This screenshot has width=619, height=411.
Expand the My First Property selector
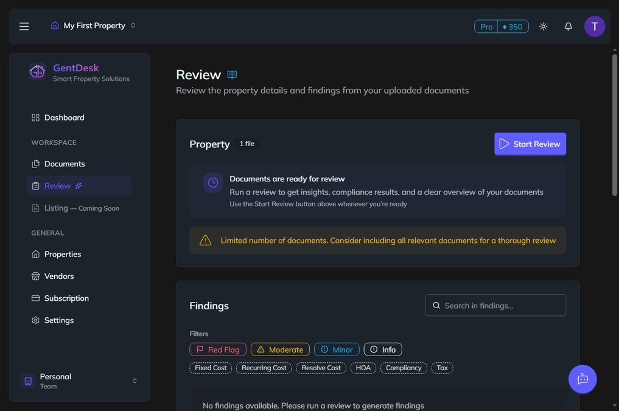pos(94,26)
